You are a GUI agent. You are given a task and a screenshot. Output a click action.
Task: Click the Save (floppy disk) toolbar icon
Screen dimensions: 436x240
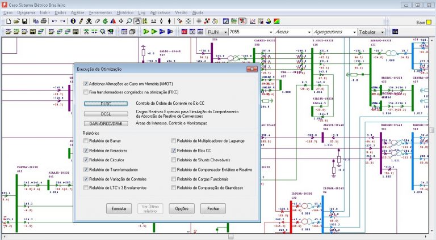point(24,22)
